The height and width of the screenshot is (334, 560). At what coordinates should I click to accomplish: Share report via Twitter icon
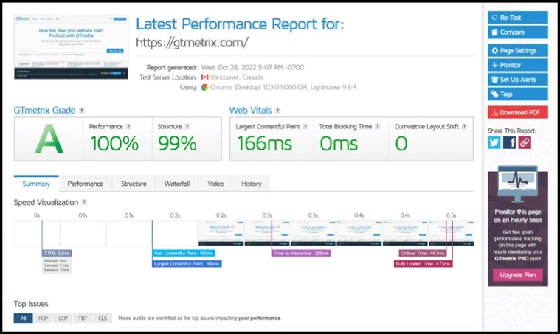494,142
